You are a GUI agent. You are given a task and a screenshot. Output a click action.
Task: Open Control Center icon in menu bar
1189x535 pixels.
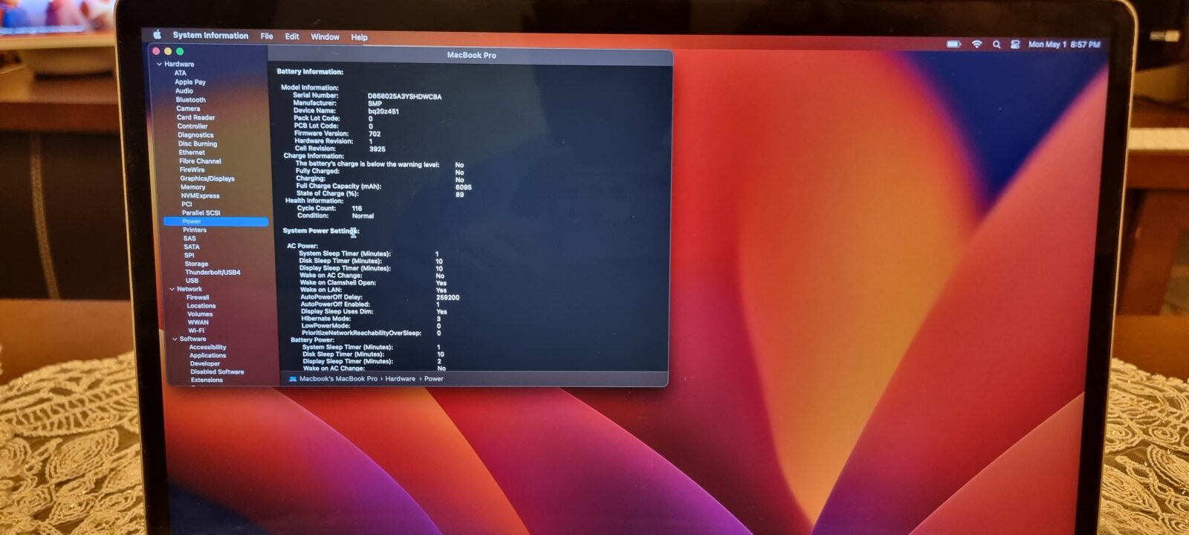click(1014, 45)
